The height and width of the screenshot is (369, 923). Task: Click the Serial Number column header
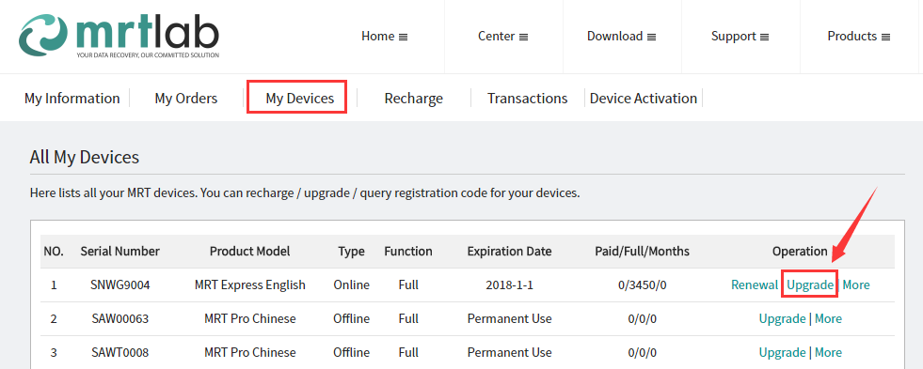point(120,252)
